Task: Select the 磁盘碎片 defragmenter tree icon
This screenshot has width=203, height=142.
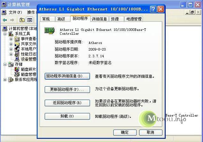Action: pos(17,69)
